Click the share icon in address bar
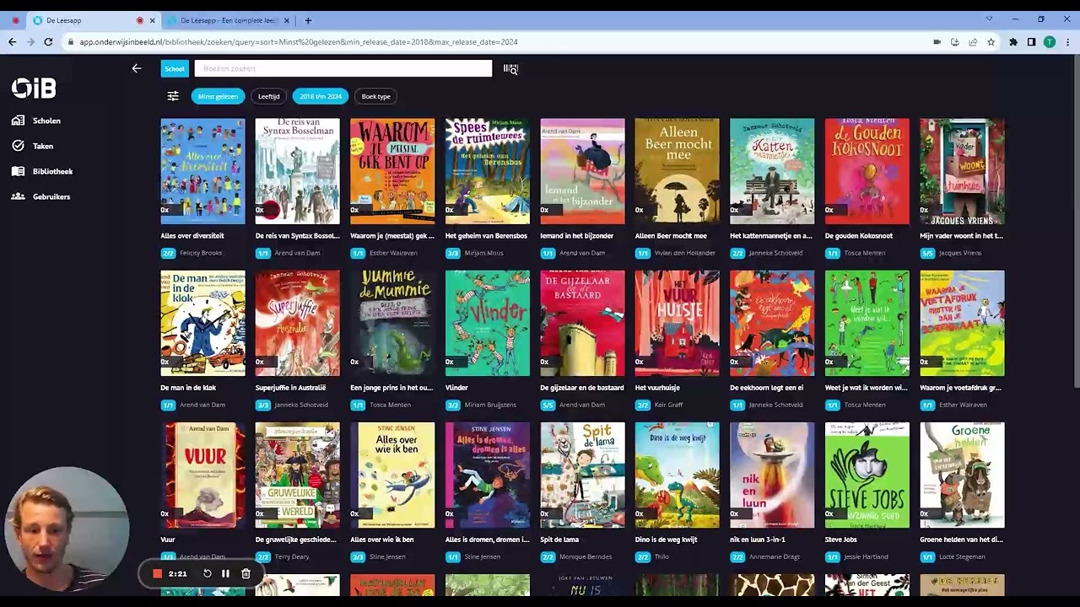This screenshot has width=1080, height=607. [x=973, y=42]
